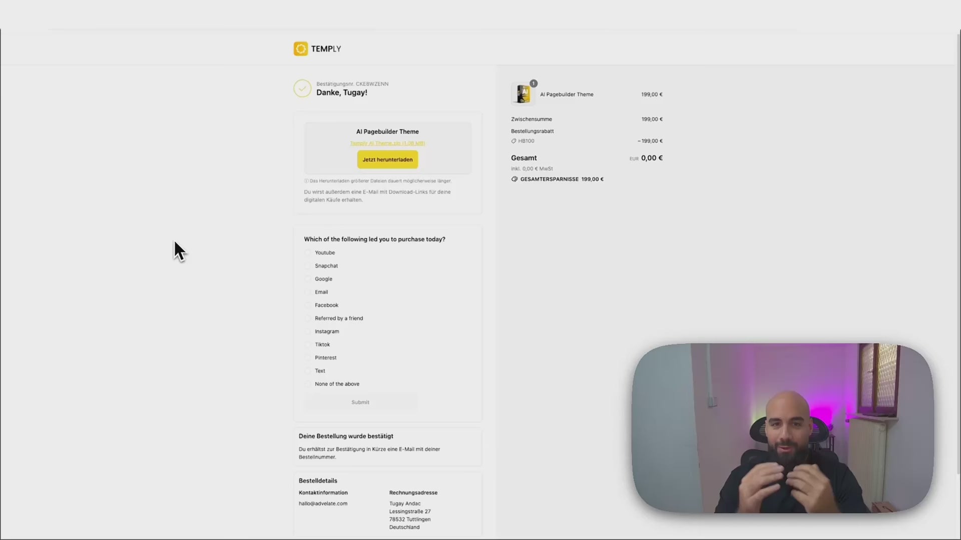961x540 pixels.
Task: Select the Youtube radio option
Action: (308, 253)
